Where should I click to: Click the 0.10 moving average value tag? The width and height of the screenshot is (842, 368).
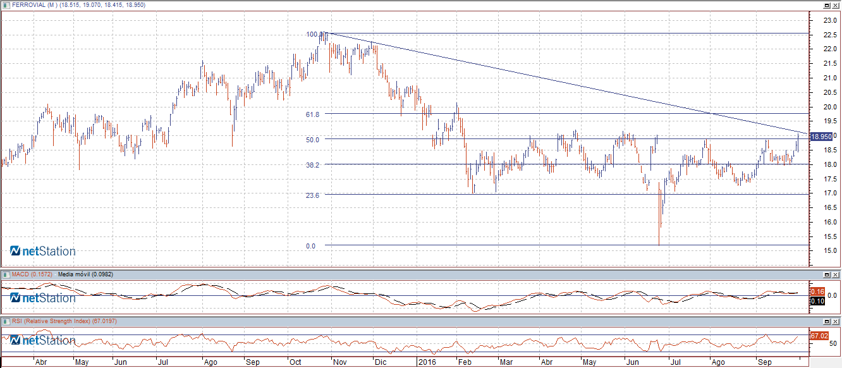click(x=817, y=300)
